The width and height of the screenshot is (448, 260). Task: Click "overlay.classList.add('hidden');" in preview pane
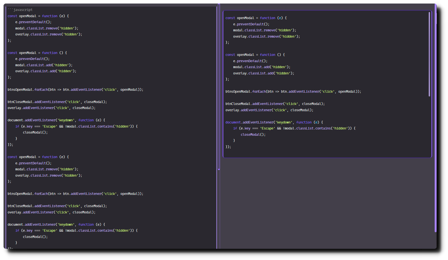(264, 73)
